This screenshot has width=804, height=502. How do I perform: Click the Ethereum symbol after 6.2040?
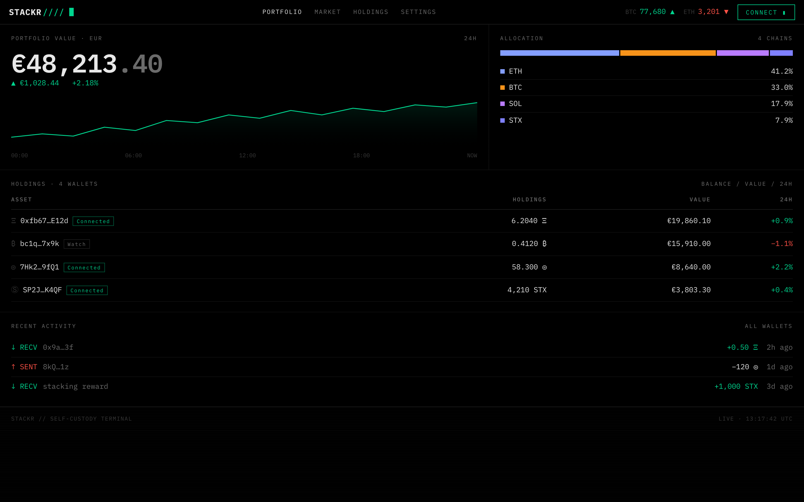[544, 221]
